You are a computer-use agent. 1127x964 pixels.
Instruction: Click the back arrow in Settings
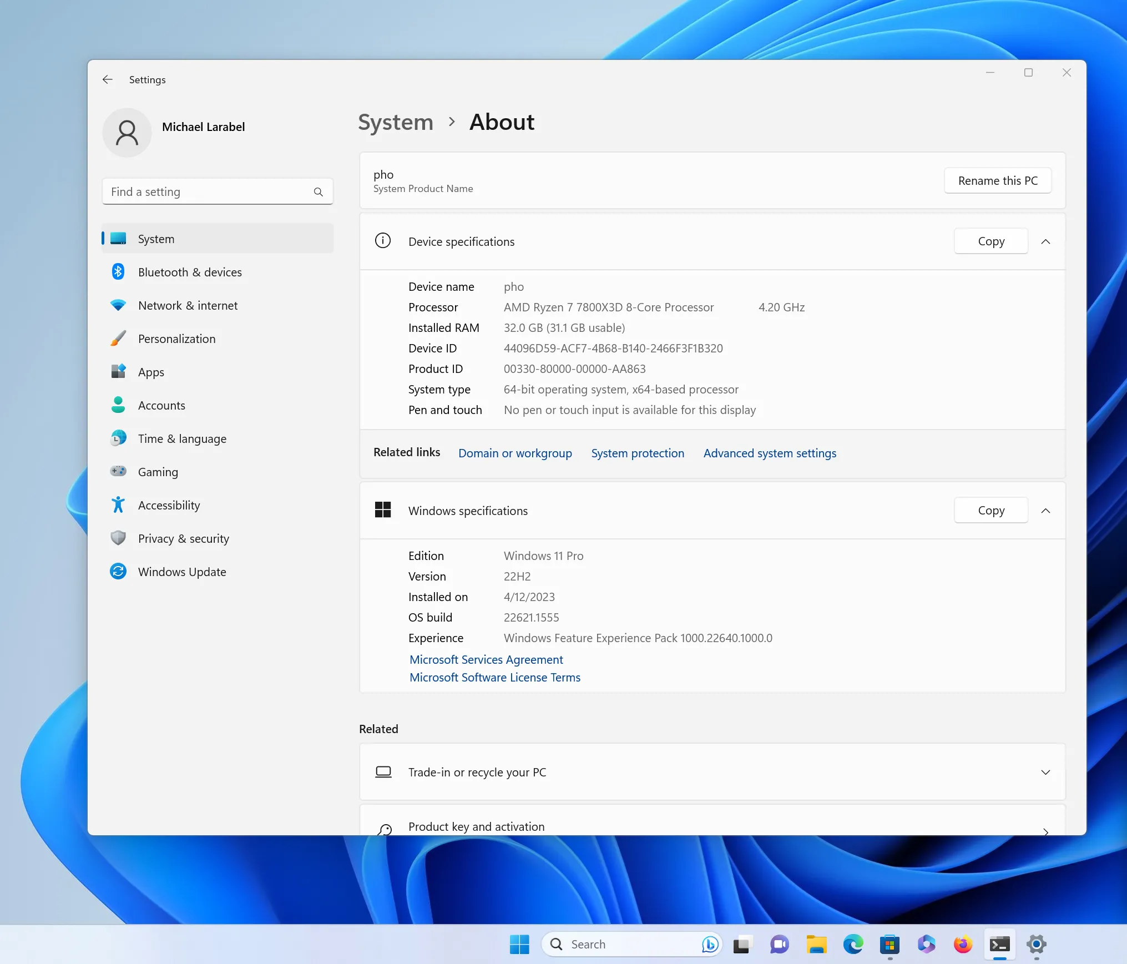pos(108,79)
